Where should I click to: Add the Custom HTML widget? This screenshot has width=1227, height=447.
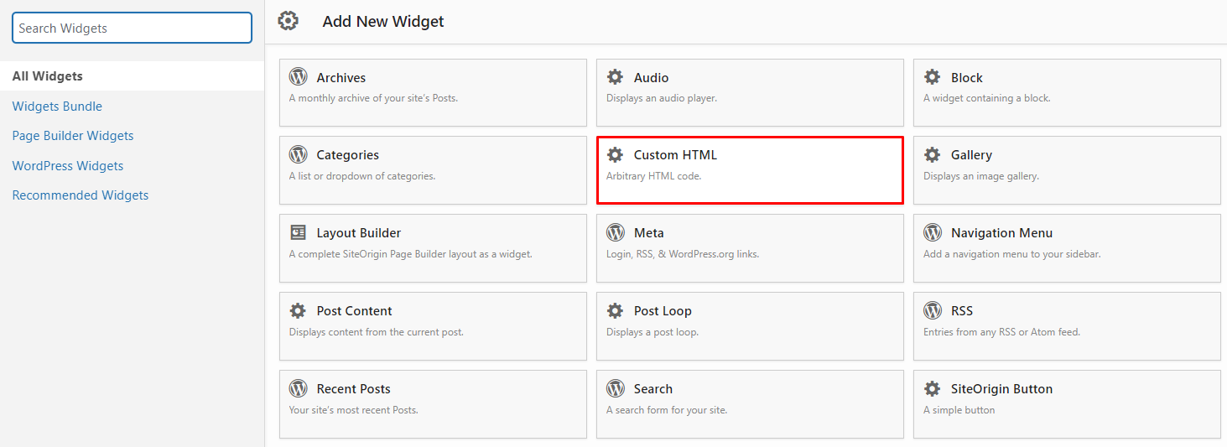tap(750, 170)
